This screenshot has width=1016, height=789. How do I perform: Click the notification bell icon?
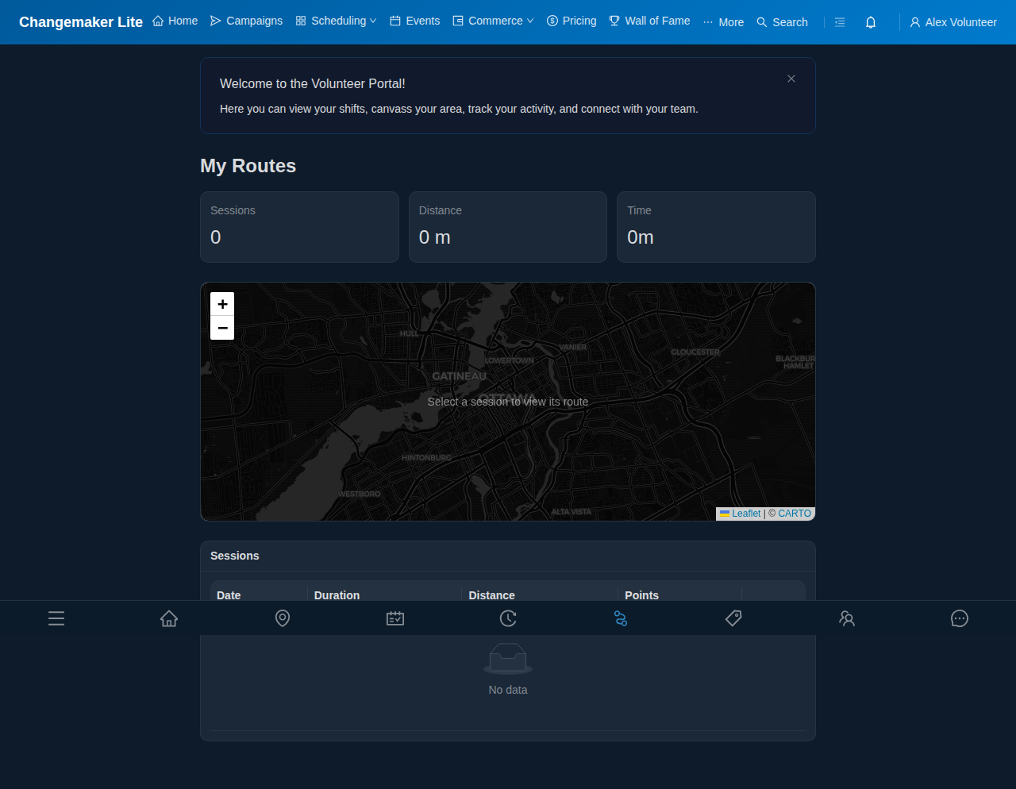tap(871, 22)
